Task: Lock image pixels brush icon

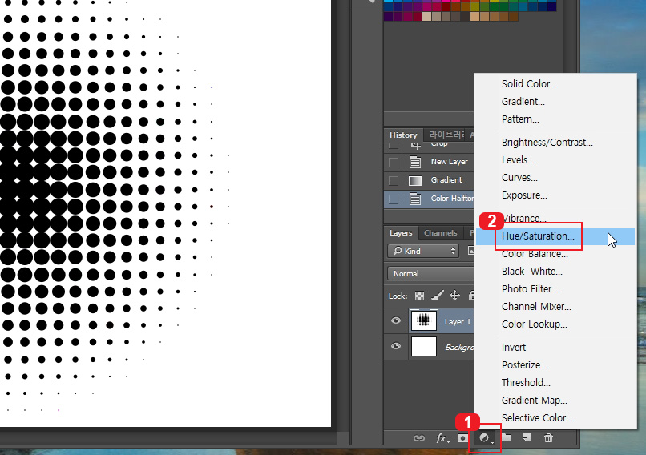Action: 437,296
